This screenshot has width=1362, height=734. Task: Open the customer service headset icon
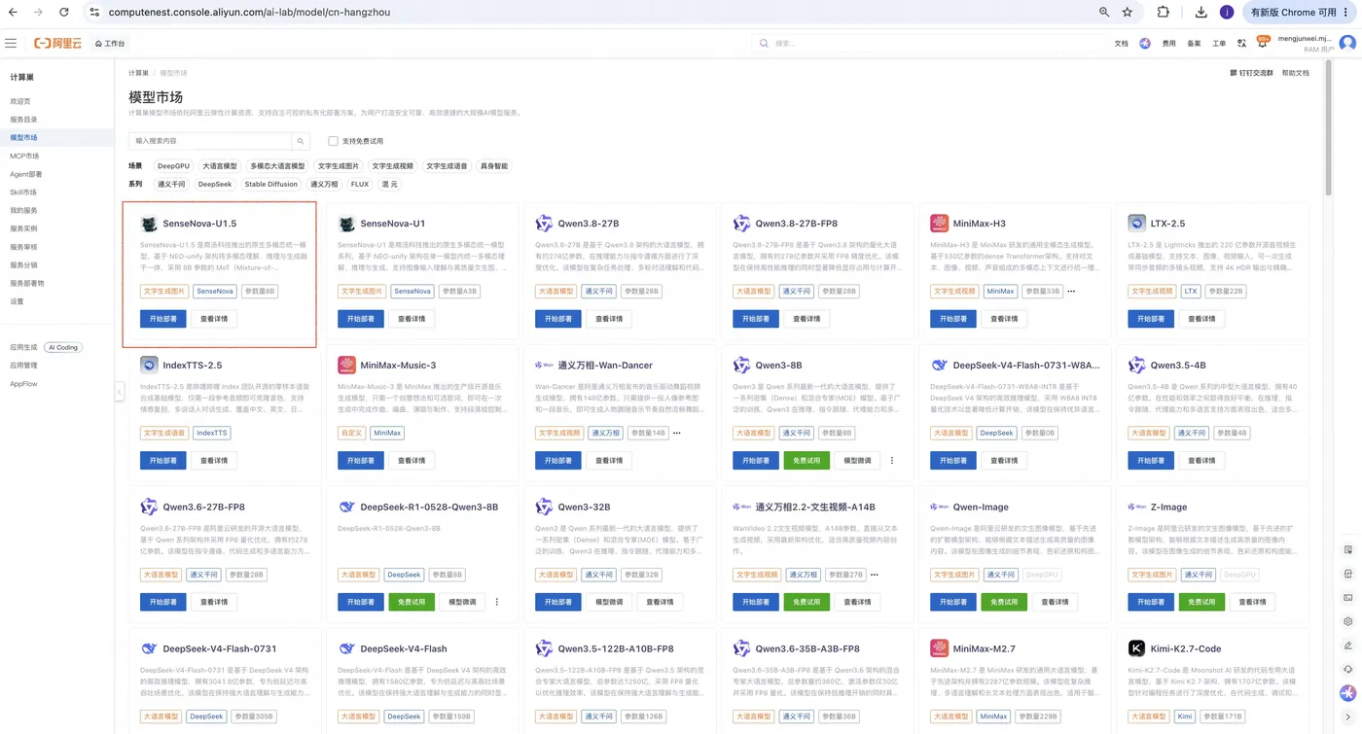pyautogui.click(x=1347, y=670)
